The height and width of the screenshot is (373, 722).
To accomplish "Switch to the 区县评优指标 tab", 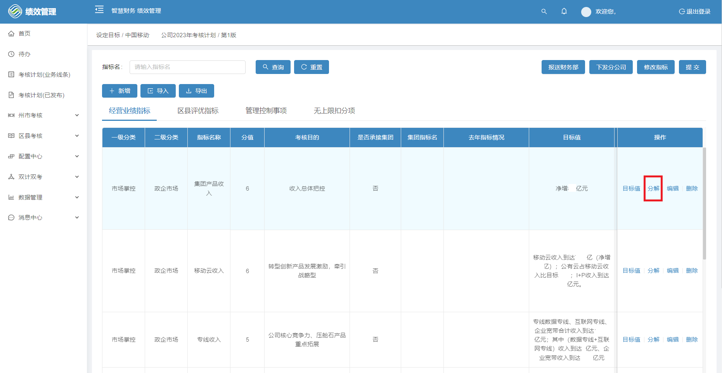I will pyautogui.click(x=198, y=111).
